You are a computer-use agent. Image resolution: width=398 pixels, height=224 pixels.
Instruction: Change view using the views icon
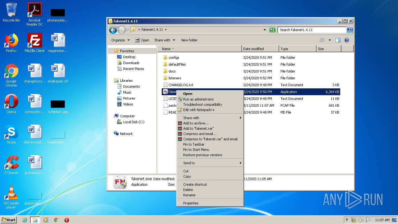[x=322, y=40]
